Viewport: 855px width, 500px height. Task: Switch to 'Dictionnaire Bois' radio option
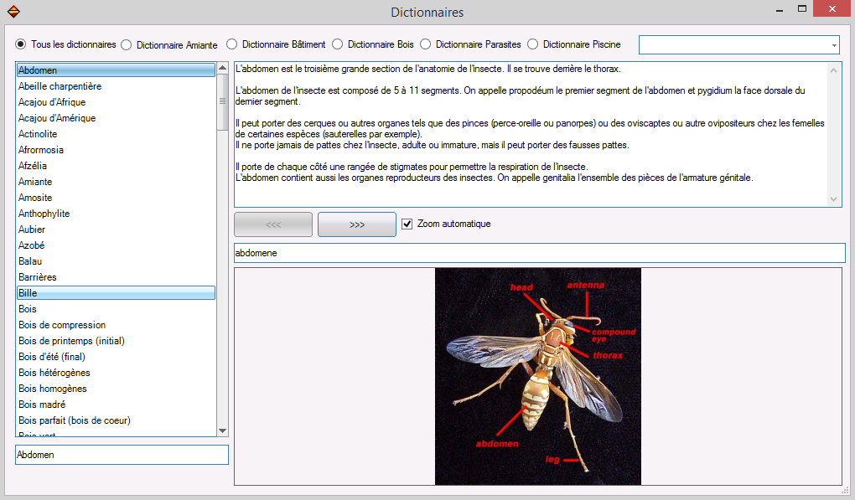point(338,44)
